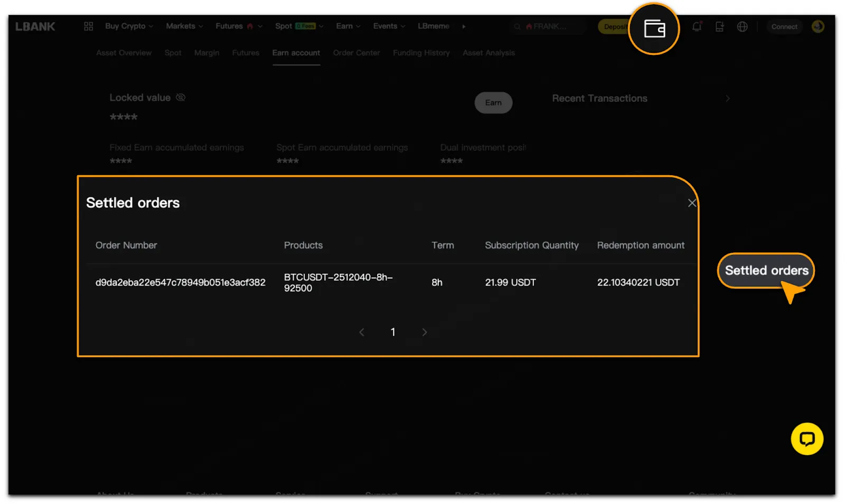Screen dimensions: 845x504
Task: Click the user profile avatar
Action: click(818, 26)
